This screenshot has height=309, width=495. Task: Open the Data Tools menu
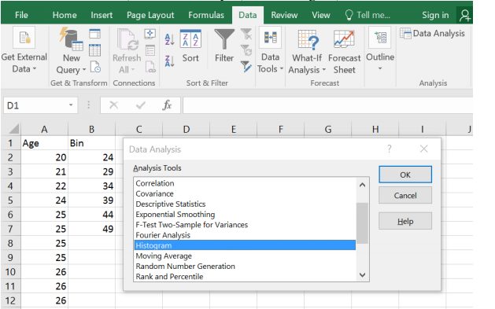pyautogui.click(x=270, y=50)
